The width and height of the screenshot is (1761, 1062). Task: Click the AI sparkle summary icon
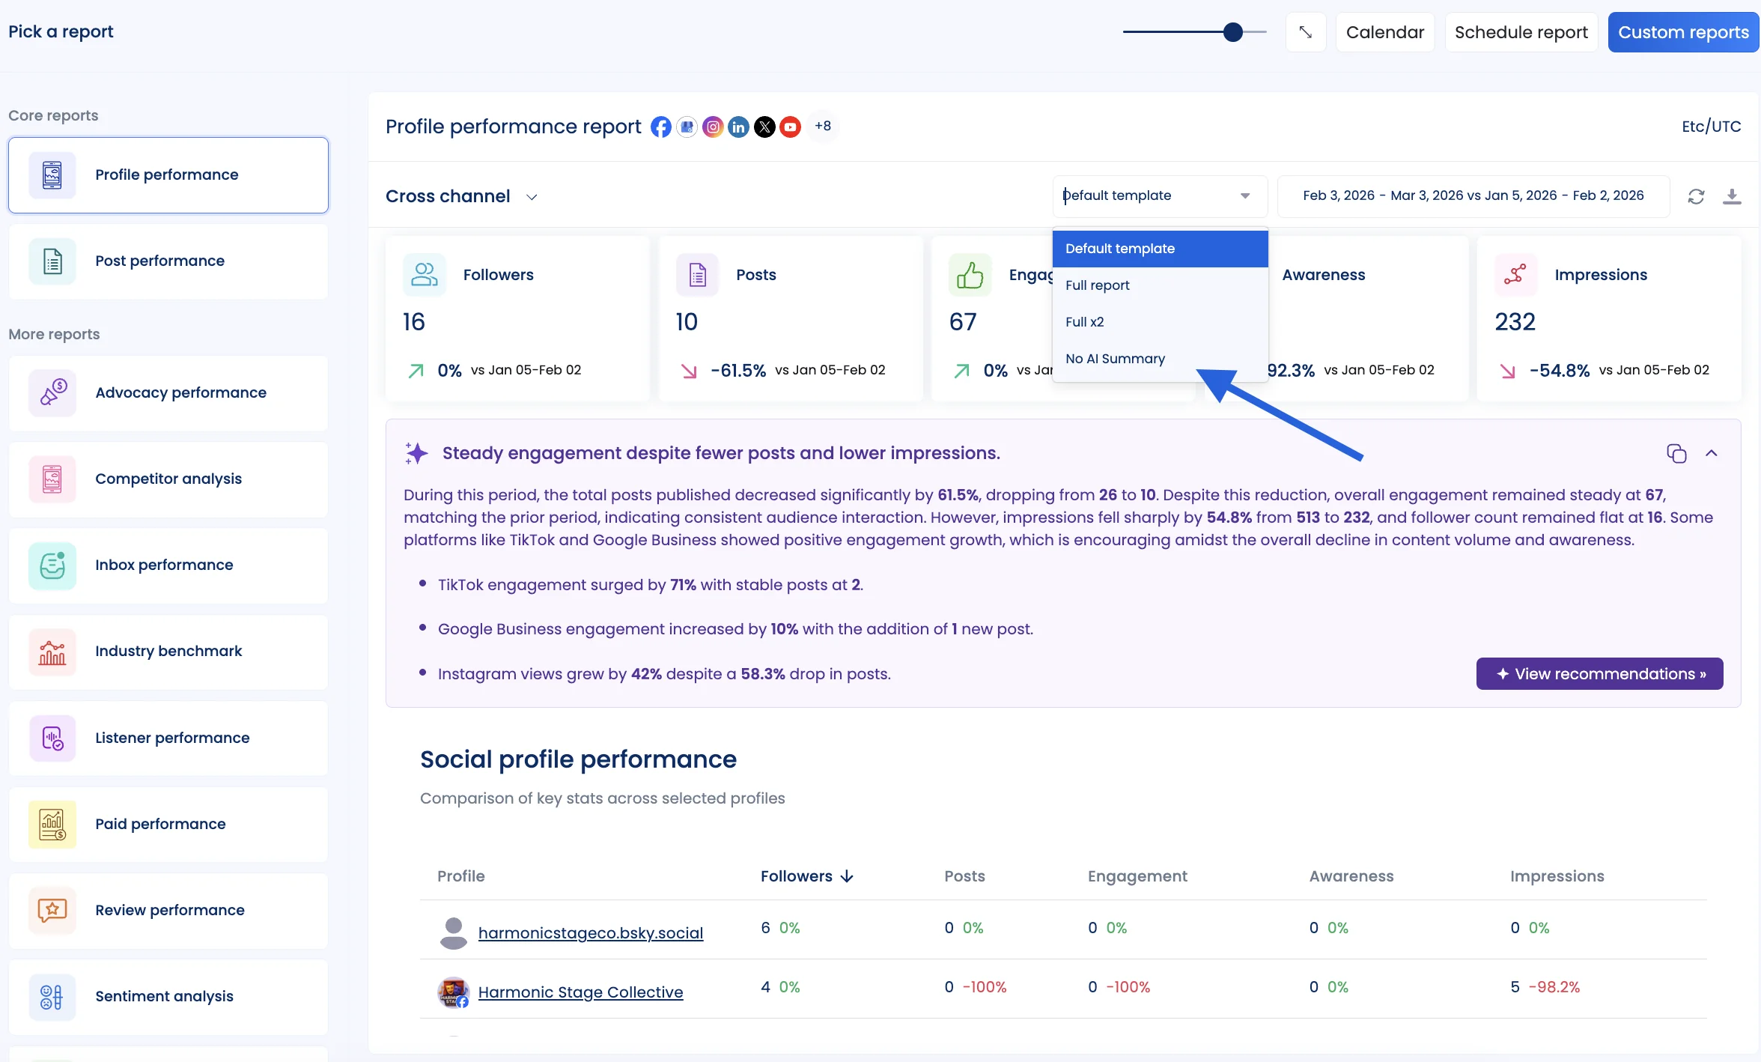coord(416,453)
